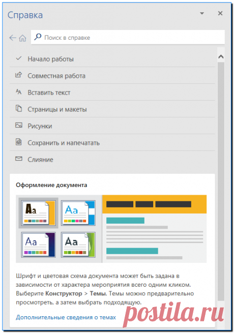The height and width of the screenshot is (333, 234).
Task: Open the Страницы и макеты topic
Action: [112, 109]
